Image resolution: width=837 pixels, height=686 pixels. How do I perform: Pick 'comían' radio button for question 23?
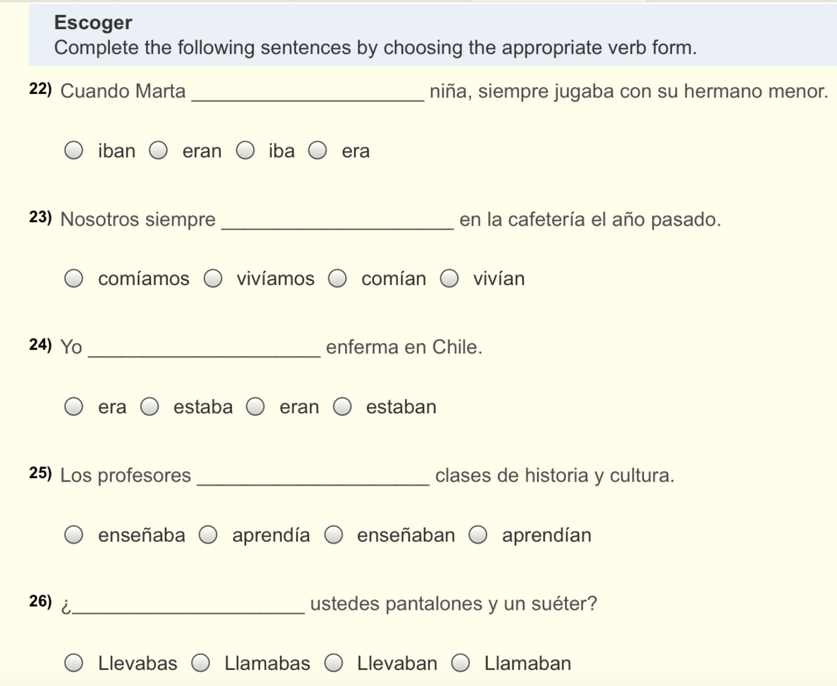[337, 279]
